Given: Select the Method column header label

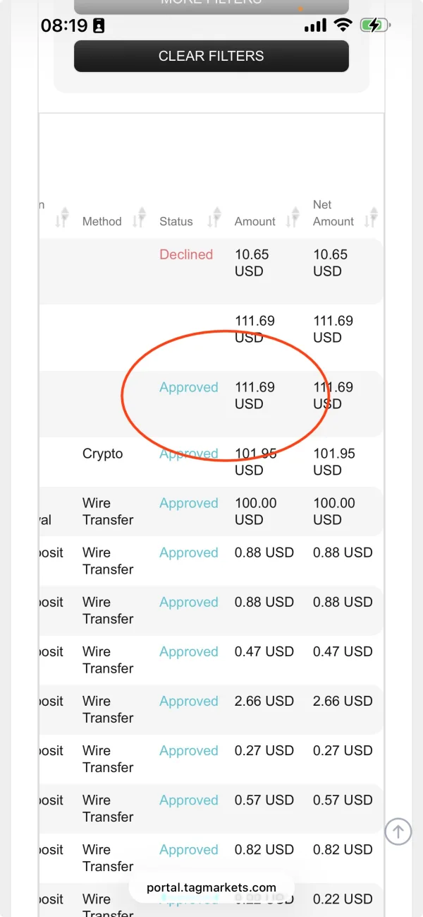Looking at the screenshot, I should pyautogui.click(x=102, y=221).
